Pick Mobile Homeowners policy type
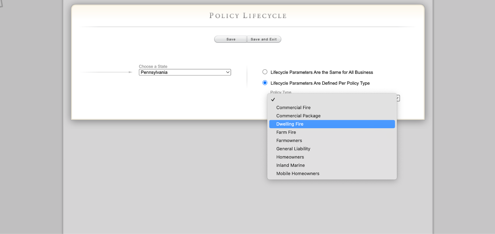This screenshot has height=234, width=495. (298, 174)
